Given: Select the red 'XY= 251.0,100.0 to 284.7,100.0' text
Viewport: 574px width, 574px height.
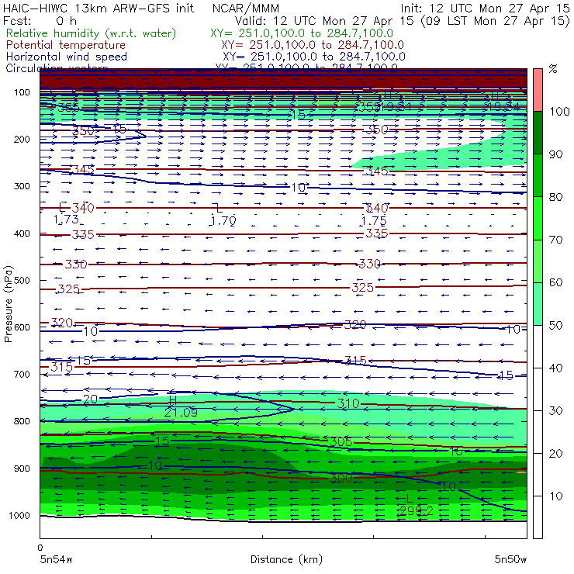Looking at the screenshot, I should pos(313,45).
